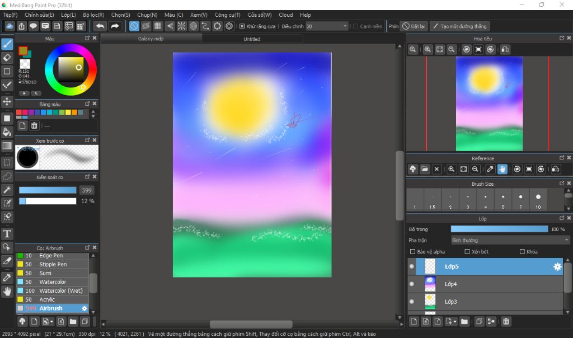
Task: Hide the Lớp4 layer
Action: tap(412, 284)
